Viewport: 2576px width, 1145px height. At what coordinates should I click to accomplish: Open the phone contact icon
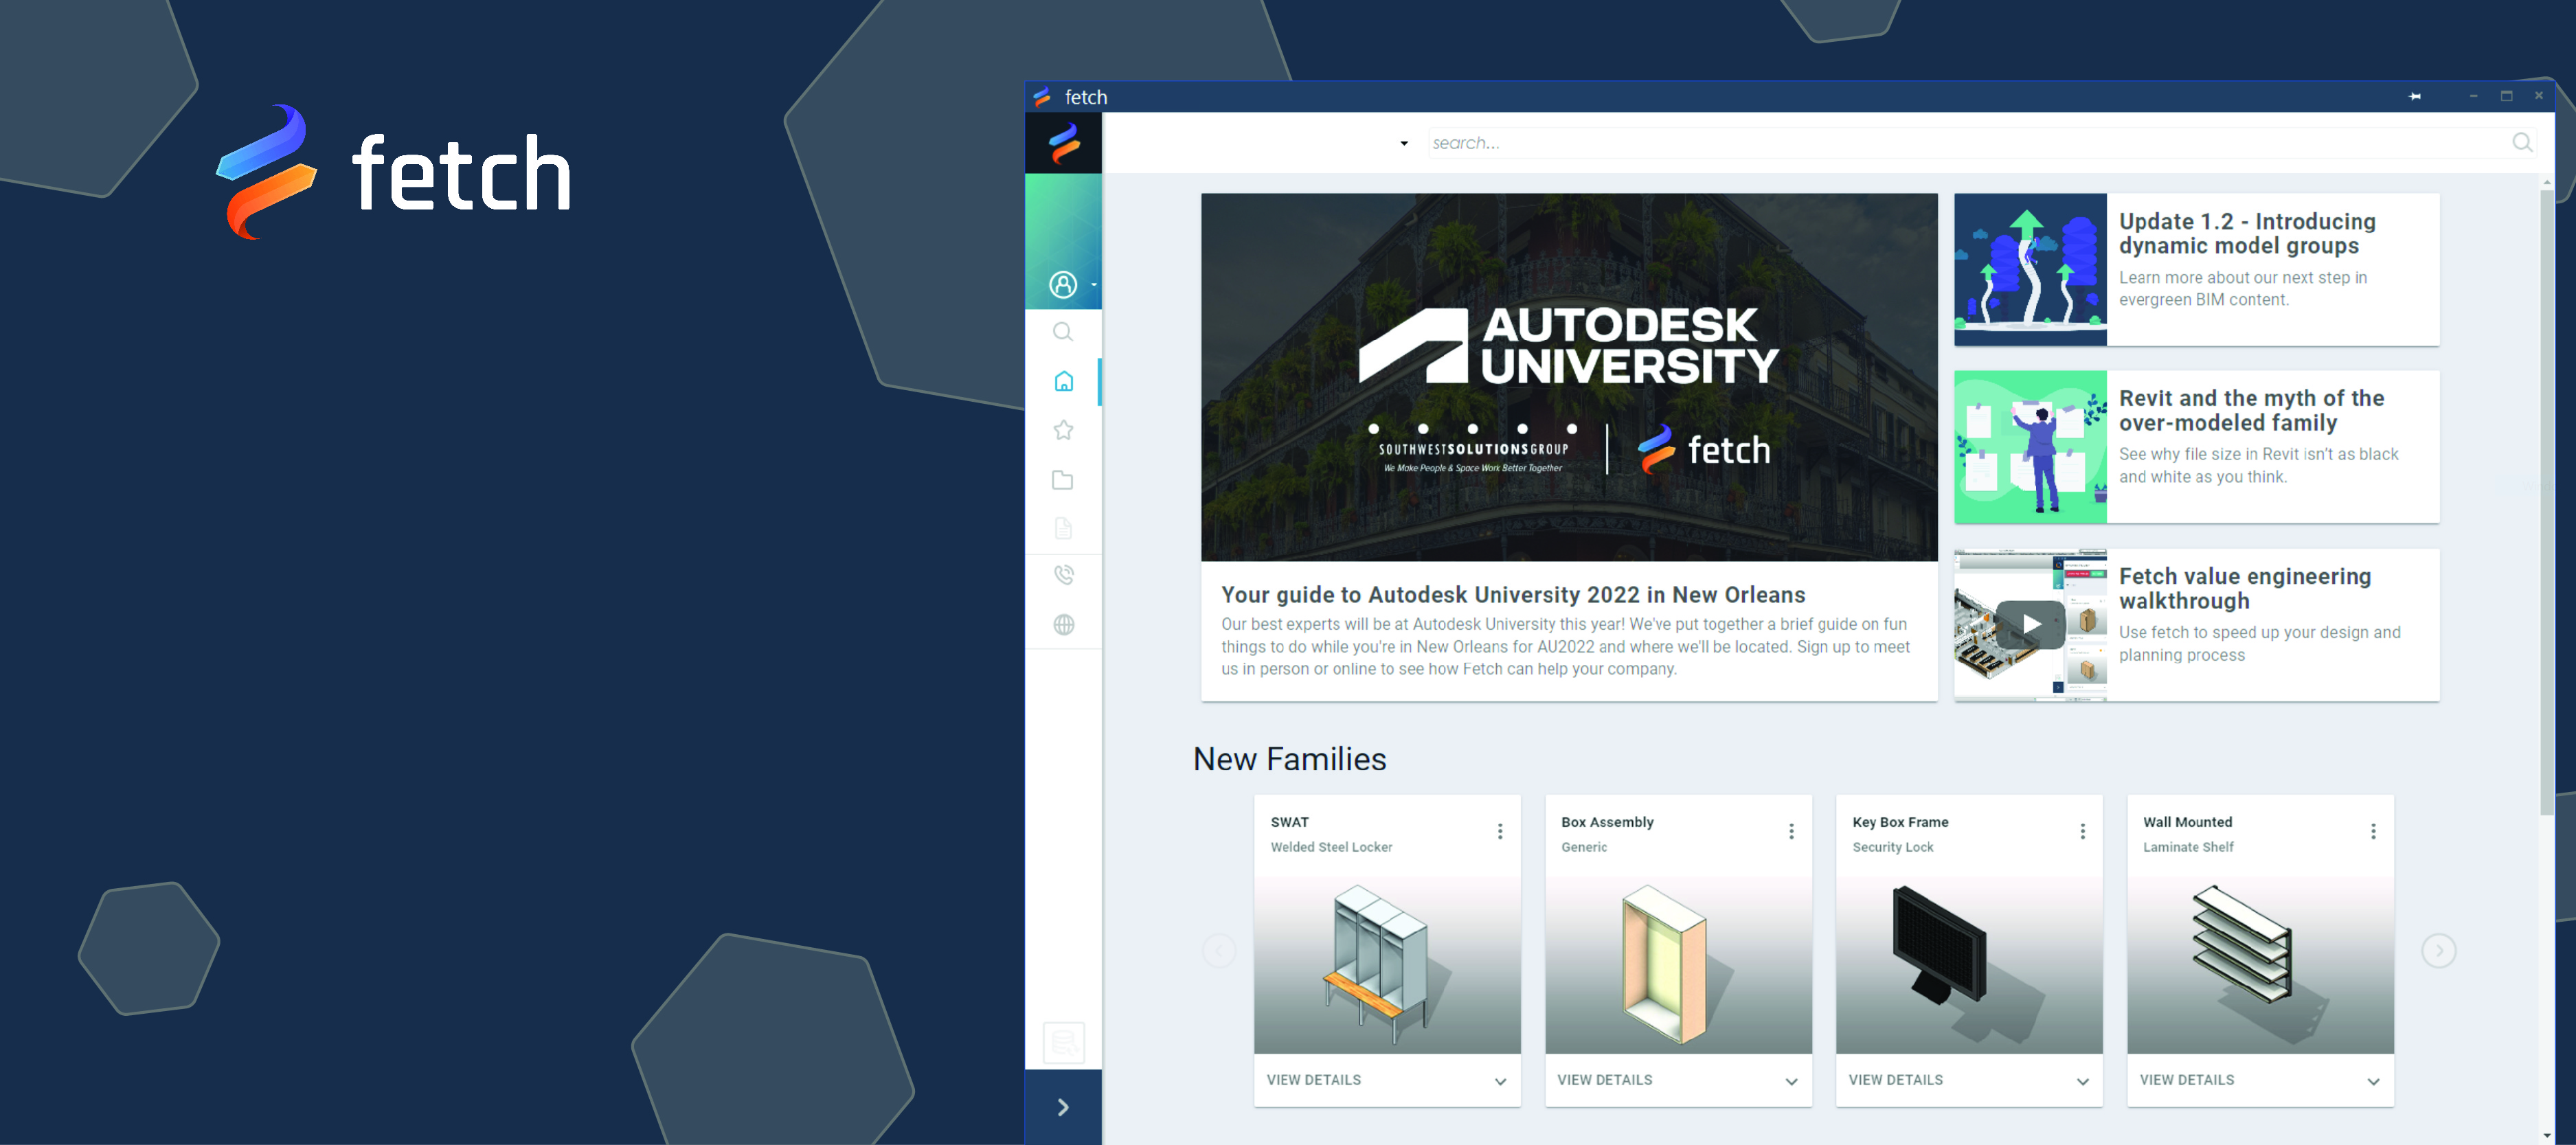click(1063, 575)
